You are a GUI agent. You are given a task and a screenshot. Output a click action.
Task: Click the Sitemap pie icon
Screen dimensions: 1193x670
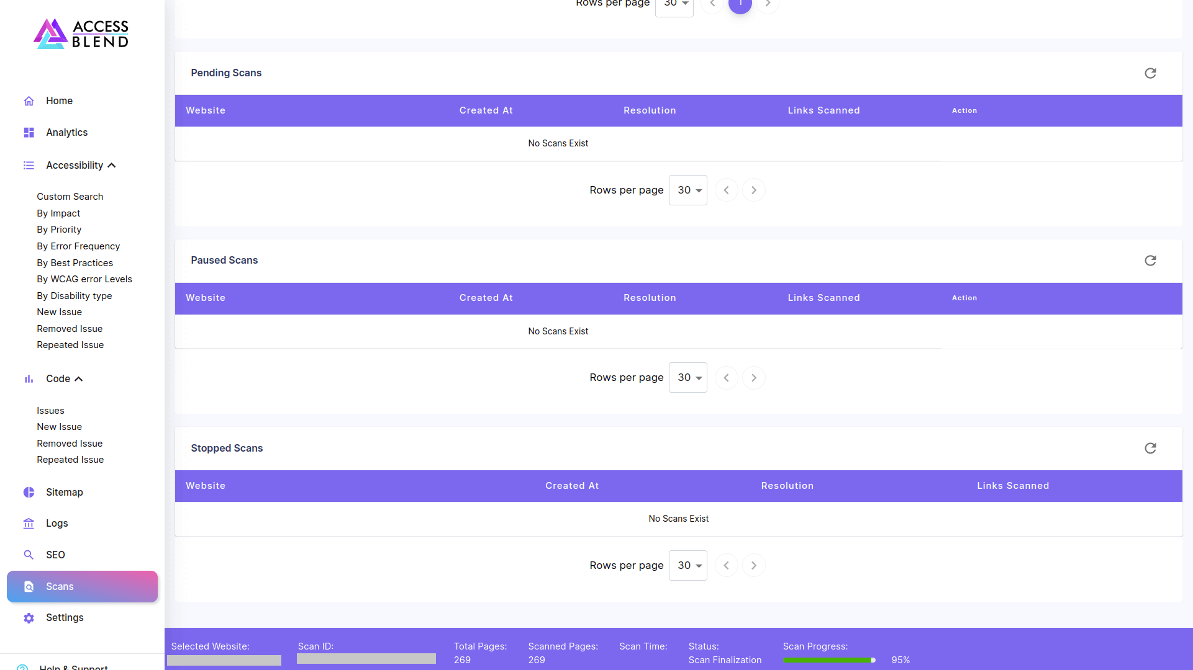point(29,493)
